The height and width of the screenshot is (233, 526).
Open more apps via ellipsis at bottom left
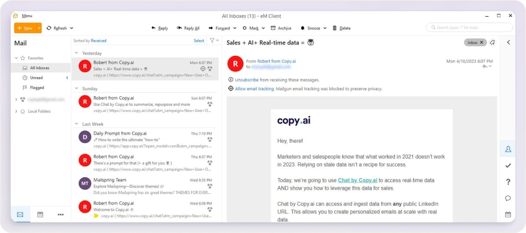tap(60, 214)
